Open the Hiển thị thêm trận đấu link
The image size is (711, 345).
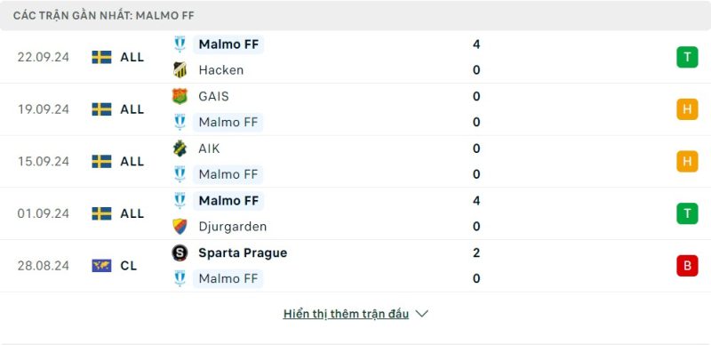(x=346, y=314)
